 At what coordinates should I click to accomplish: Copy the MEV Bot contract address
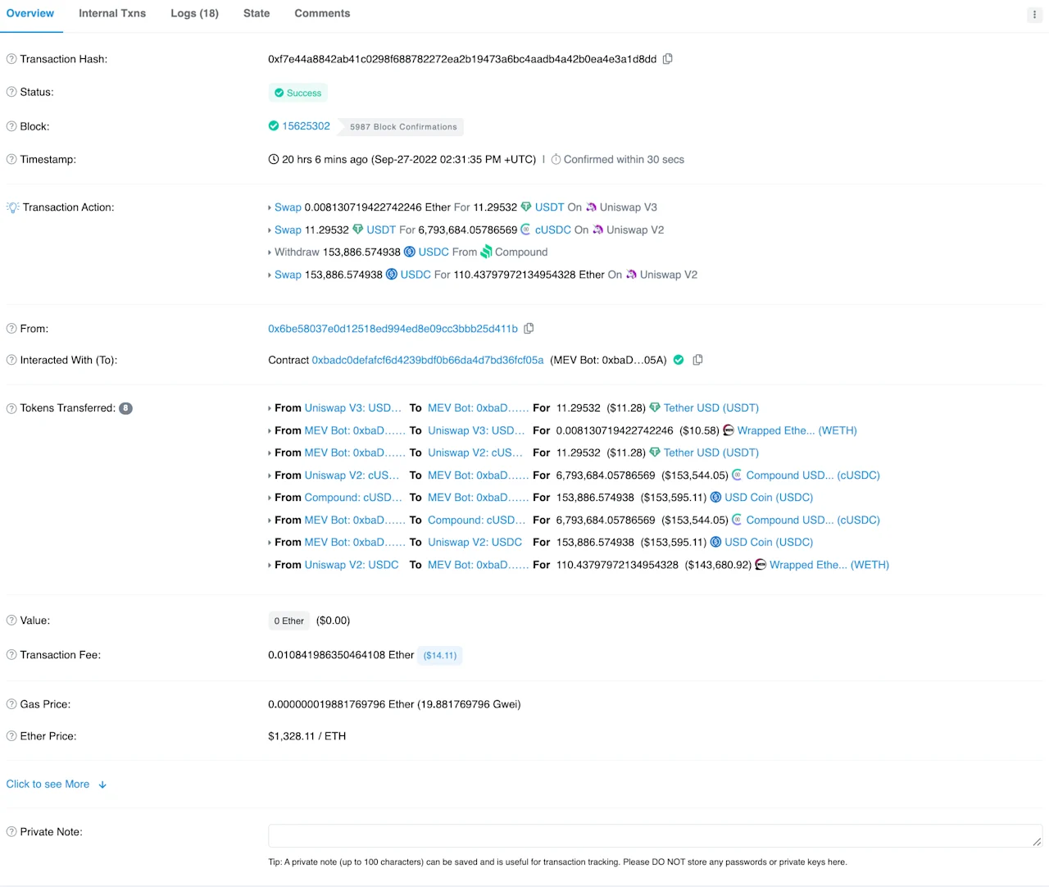click(697, 360)
